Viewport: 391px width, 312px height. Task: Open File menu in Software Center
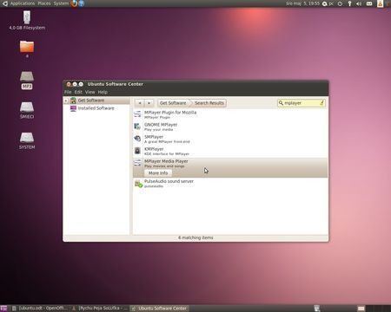(68, 92)
